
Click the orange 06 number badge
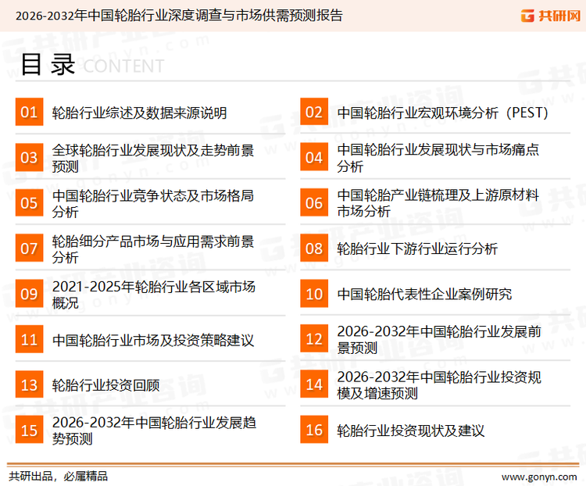[314, 202]
